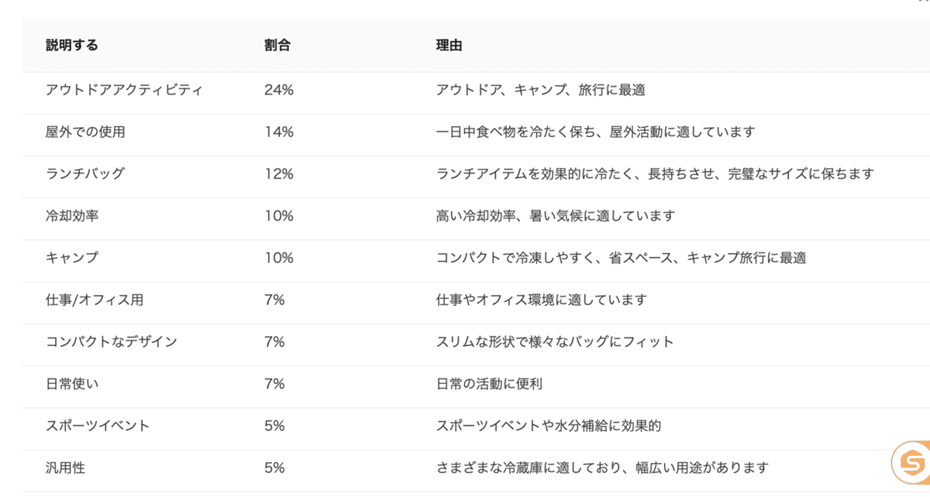Click the reason text スリムな形状で様々なバッグにフィット
Image resolution: width=930 pixels, height=497 pixels.
click(555, 341)
